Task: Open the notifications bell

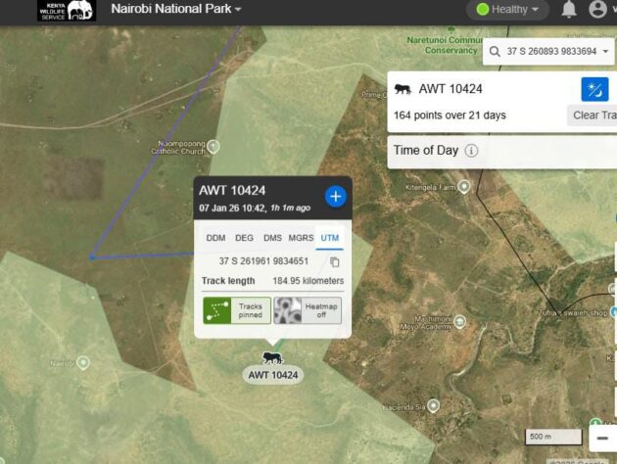Action: pyautogui.click(x=569, y=10)
